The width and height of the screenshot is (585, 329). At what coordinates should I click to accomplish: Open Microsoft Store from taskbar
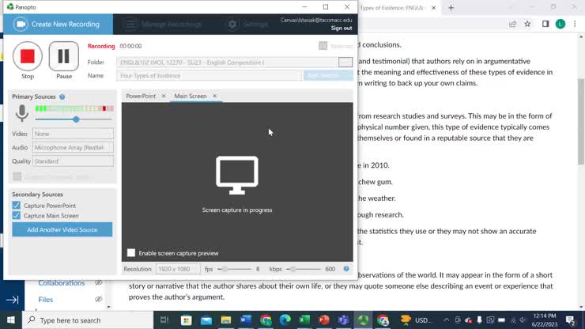pyautogui.click(x=186, y=320)
